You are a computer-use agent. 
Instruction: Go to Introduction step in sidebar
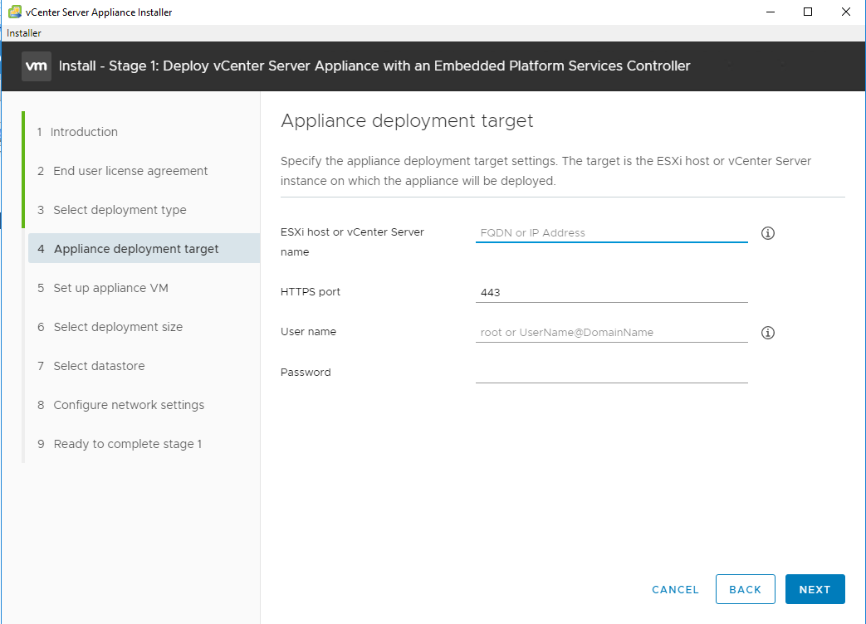pyautogui.click(x=84, y=132)
